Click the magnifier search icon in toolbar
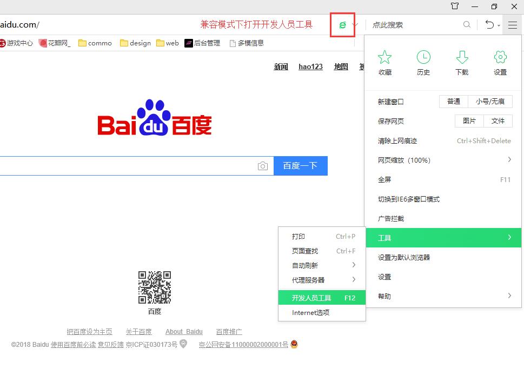Image resolution: width=524 pixels, height=369 pixels. [467, 25]
